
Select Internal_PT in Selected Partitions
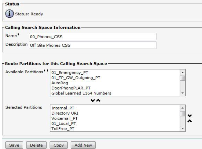coord(115,108)
